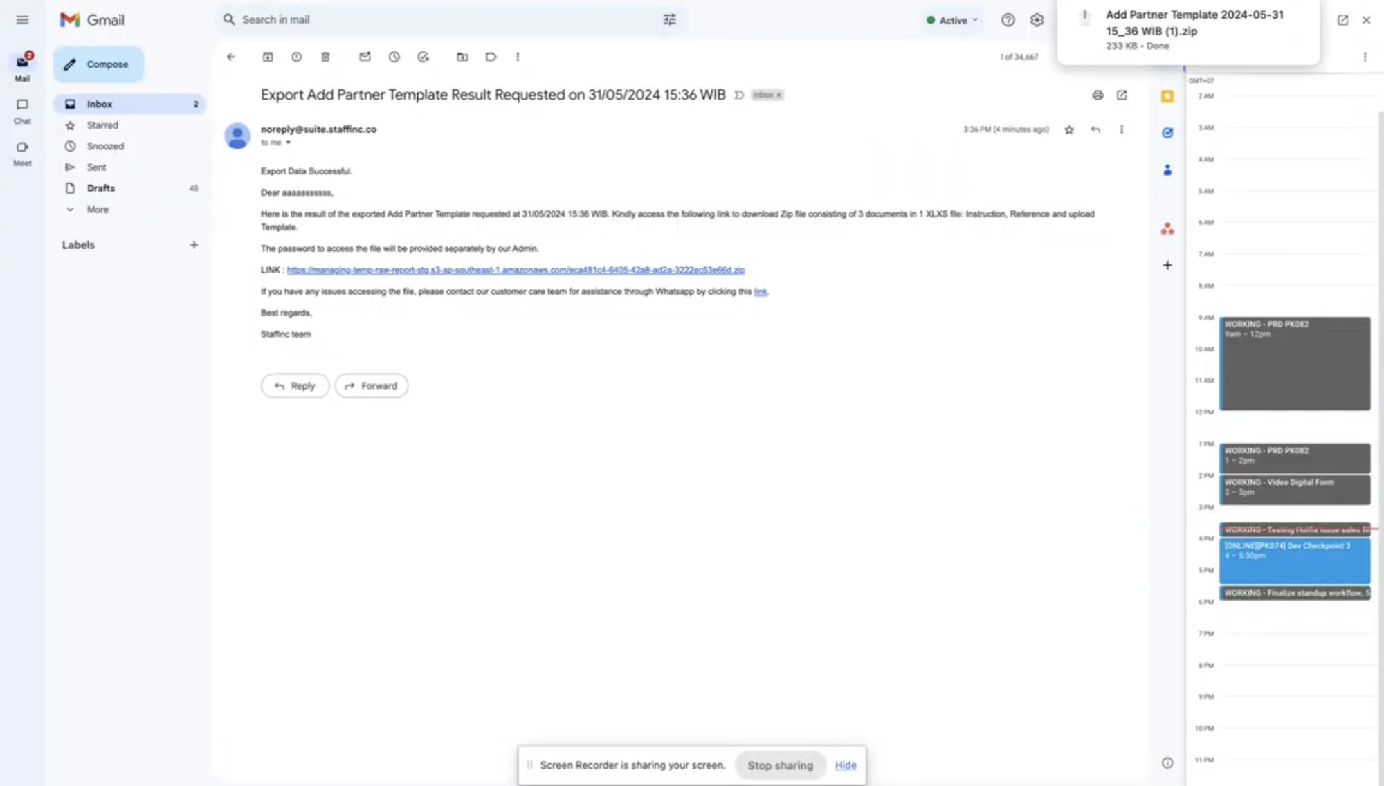
Task: Open calendar panel options menu
Action: [x=1365, y=57]
